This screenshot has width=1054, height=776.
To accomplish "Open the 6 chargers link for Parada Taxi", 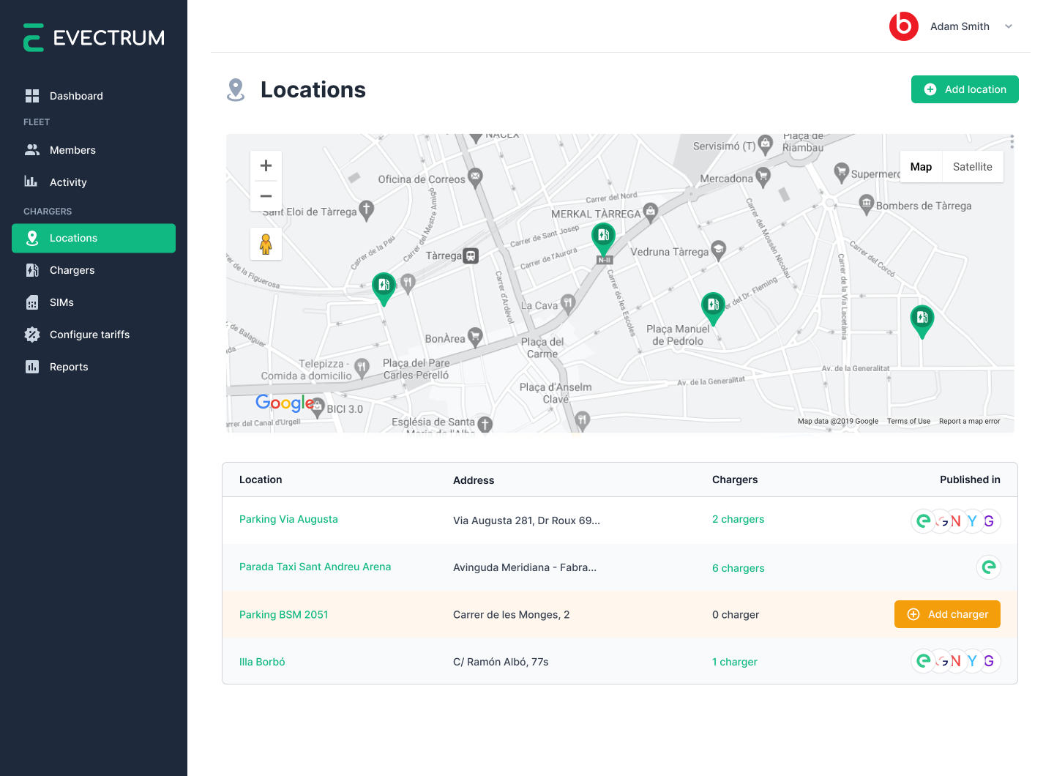I will point(738,567).
